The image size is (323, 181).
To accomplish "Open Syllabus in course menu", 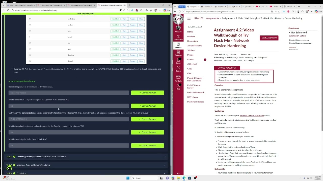I will point(191,50).
